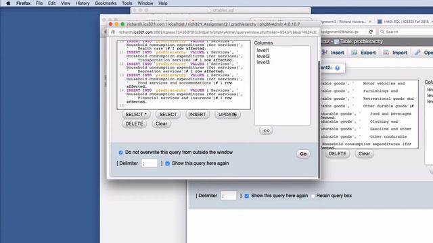
Task: Open the History menu
Action: coord(83,3)
